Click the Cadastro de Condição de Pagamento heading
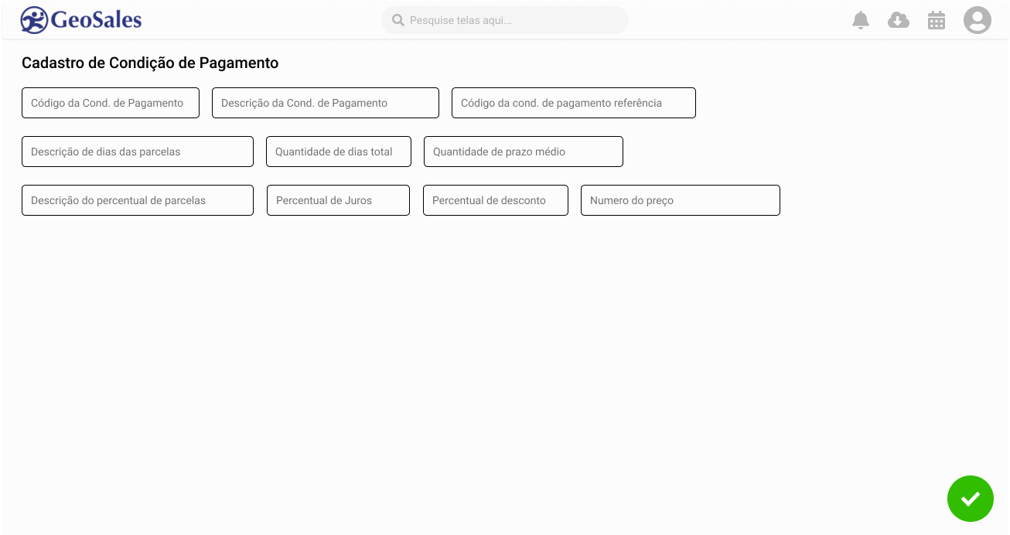Screen dimensions: 1010x535 click(150, 63)
